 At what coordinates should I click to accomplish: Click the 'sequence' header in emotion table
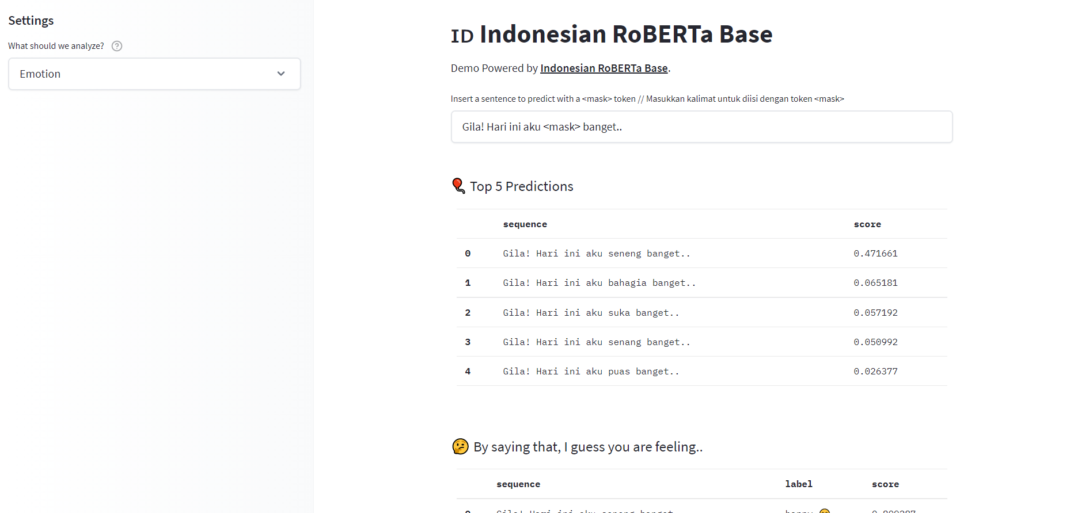point(518,484)
